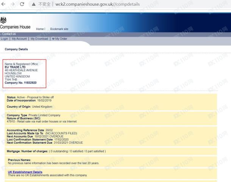Viewport: 231px width, 182px height.
Task: Reload the page with the refresh icon
Action: click(22, 4)
